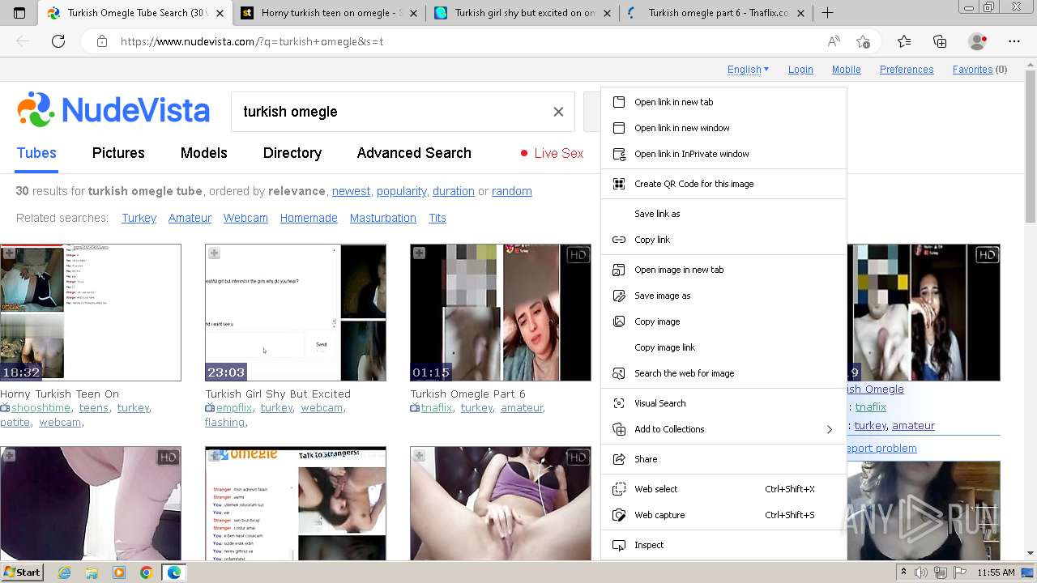Choose Visual Search
The height and width of the screenshot is (583, 1037).
pyautogui.click(x=723, y=403)
